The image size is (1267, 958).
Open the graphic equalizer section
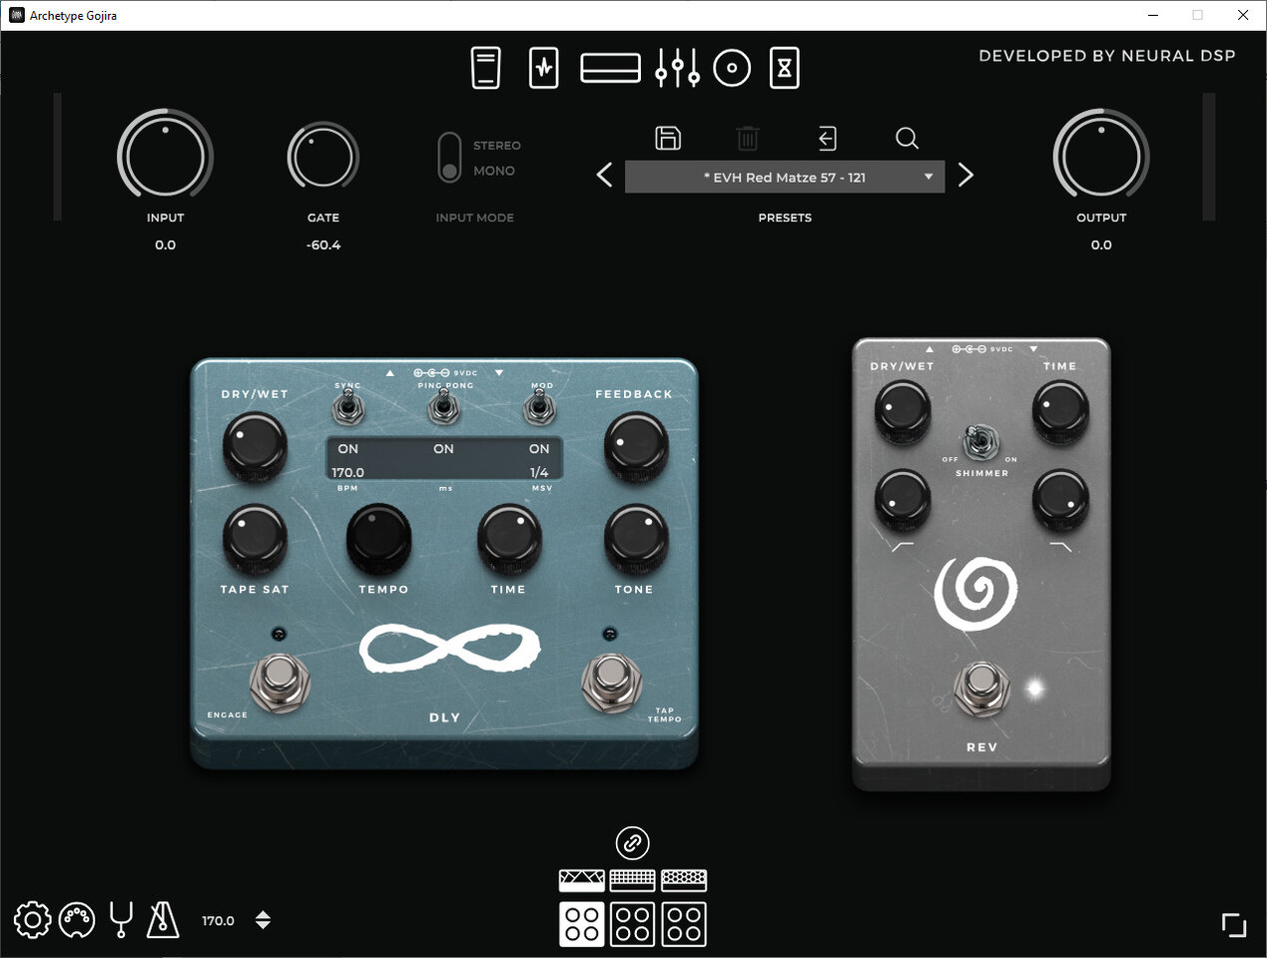click(x=677, y=68)
